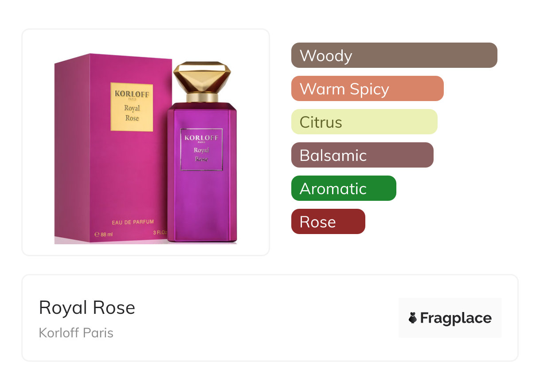Click the Fragplace perfume bottle logo icon
The width and height of the screenshot is (540, 383).
pos(413,318)
